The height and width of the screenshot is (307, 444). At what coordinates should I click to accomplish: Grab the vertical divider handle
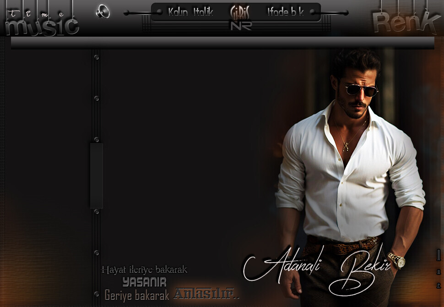(x=96, y=175)
